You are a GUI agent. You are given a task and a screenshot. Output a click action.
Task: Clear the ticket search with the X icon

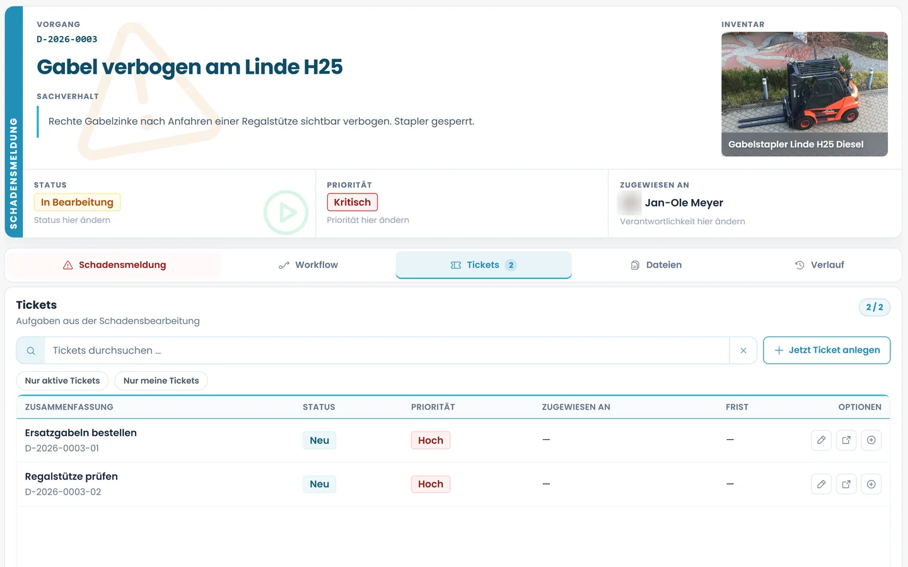(x=743, y=350)
